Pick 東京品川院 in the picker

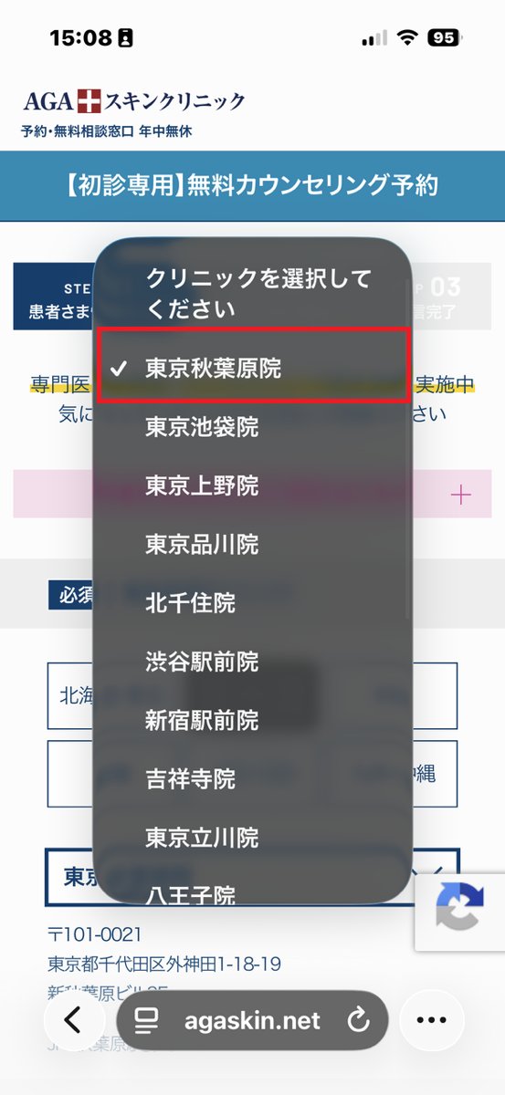tap(253, 545)
